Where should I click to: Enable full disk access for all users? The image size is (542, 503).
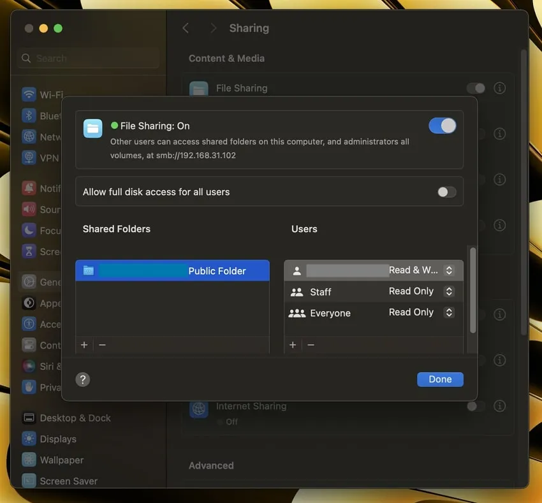click(446, 192)
